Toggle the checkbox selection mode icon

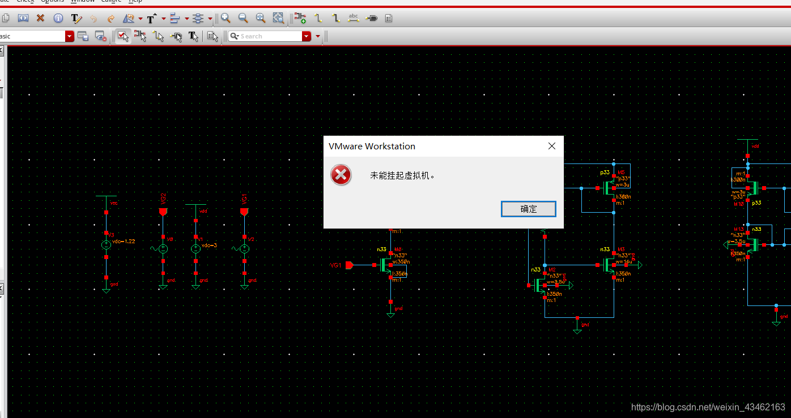point(123,36)
